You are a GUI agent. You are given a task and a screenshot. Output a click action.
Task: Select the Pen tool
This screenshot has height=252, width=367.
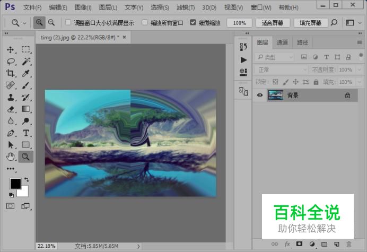point(11,133)
